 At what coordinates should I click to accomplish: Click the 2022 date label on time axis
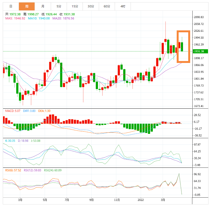(141, 200)
